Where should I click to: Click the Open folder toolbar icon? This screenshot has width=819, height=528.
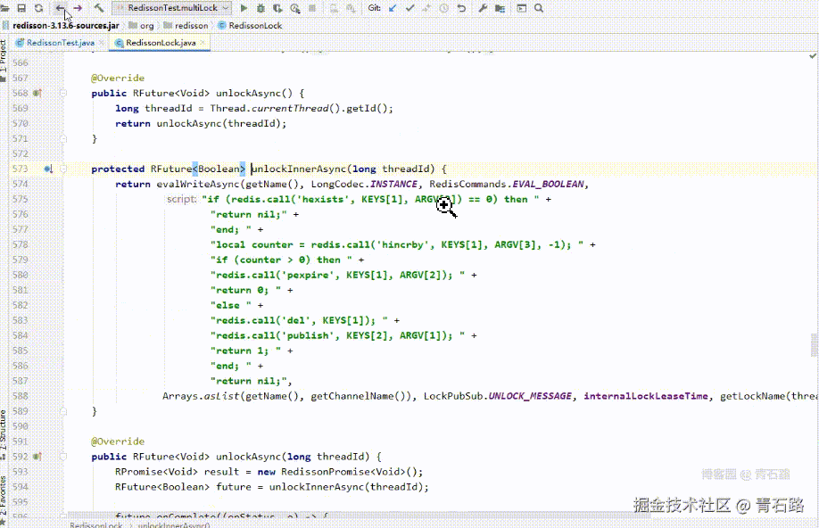pyautogui.click(x=5, y=8)
